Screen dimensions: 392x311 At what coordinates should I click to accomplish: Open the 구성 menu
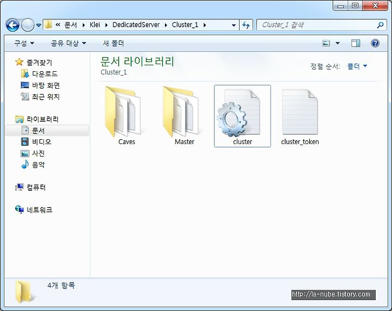24,43
